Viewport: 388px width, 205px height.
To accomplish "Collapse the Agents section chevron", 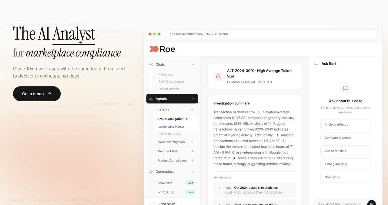I will (x=193, y=99).
